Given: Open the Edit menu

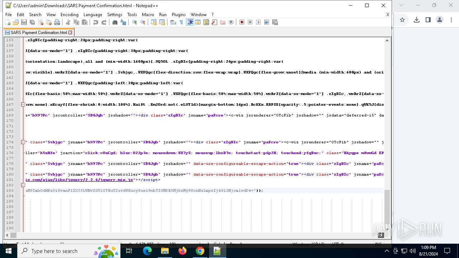Looking at the screenshot, I should coord(20,15).
